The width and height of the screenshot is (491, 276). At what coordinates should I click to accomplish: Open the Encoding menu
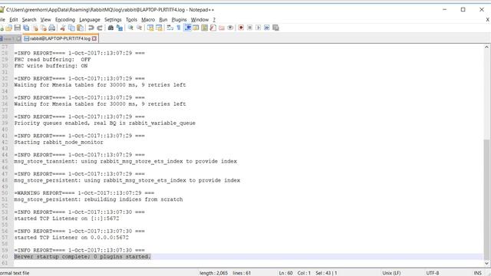(x=65, y=19)
